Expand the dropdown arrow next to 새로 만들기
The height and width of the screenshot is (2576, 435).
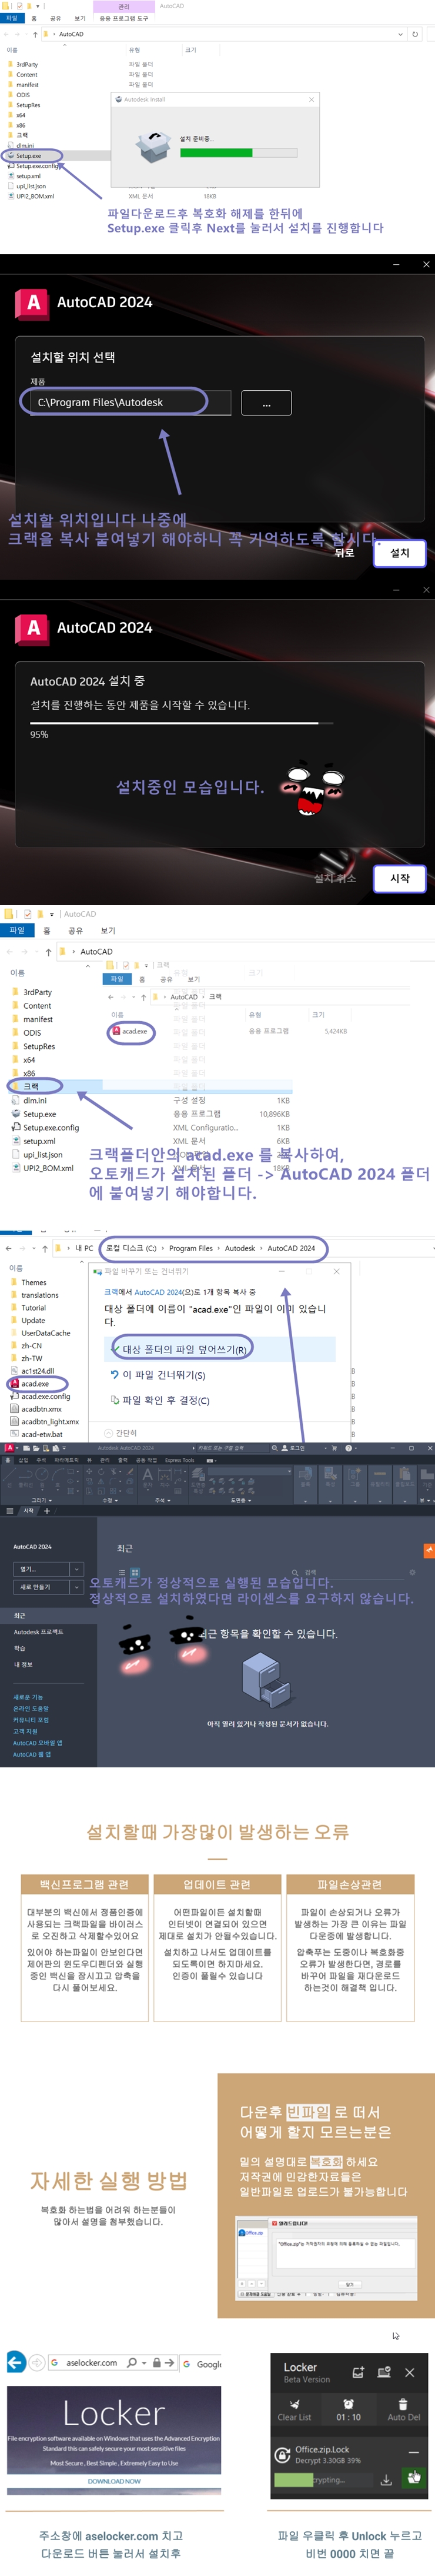(77, 1587)
